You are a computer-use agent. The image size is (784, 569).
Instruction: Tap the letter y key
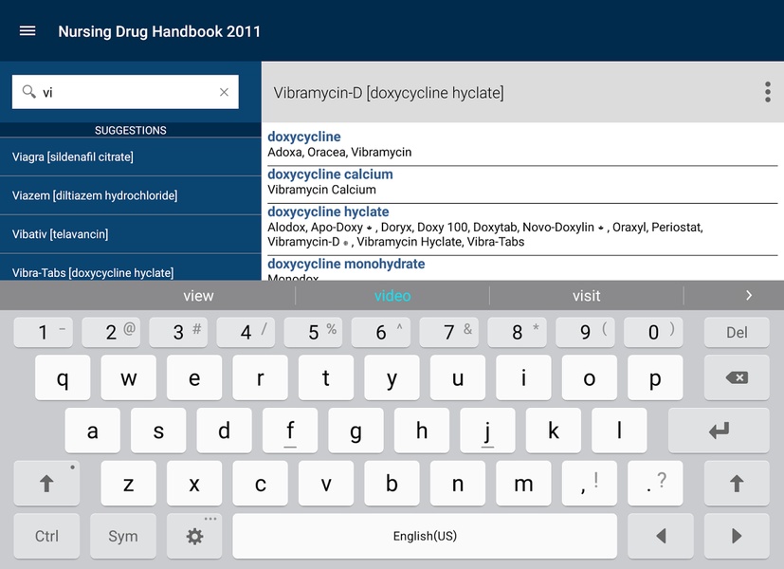392,377
